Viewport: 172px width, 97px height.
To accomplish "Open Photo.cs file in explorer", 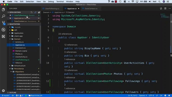I will click(x=19, y=54).
